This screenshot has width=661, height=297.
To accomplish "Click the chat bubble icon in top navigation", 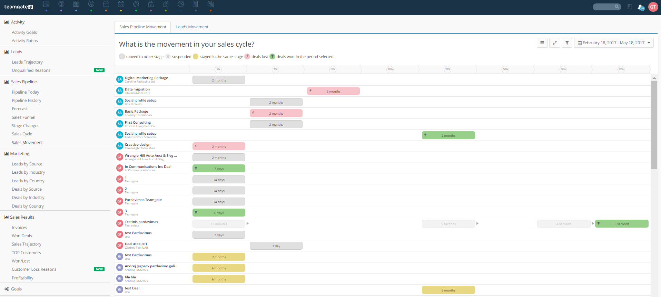I will 136,4.
